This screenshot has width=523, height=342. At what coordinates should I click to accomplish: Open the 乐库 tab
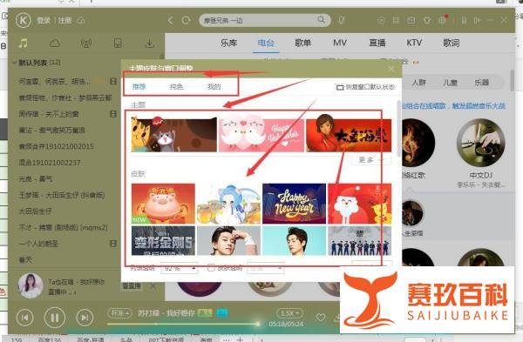(x=228, y=43)
